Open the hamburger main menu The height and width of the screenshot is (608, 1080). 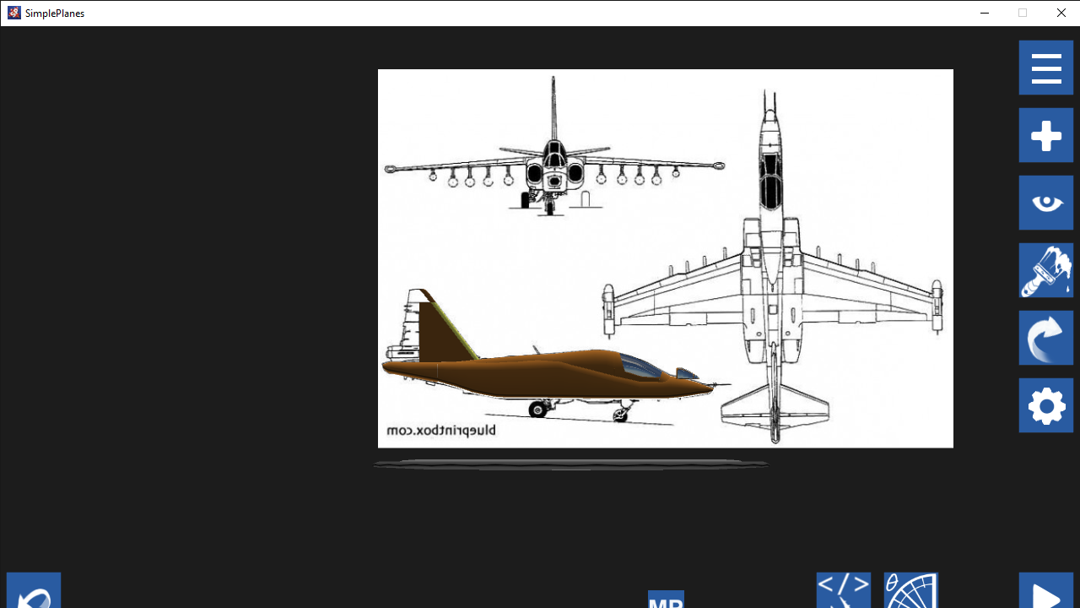(1046, 68)
